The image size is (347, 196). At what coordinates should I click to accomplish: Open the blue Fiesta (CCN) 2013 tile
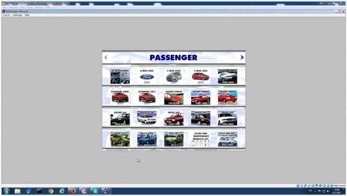147,139
